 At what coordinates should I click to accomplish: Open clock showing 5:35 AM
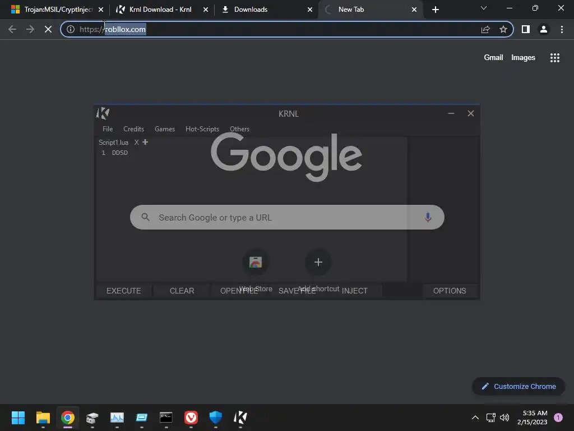coord(533,418)
